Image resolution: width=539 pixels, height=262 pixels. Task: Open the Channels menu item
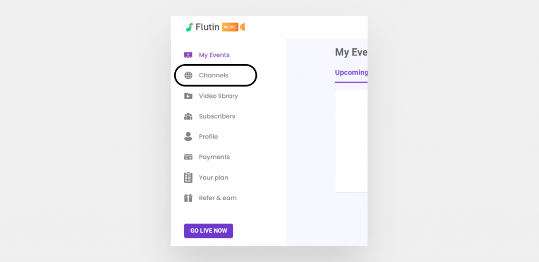(x=214, y=76)
